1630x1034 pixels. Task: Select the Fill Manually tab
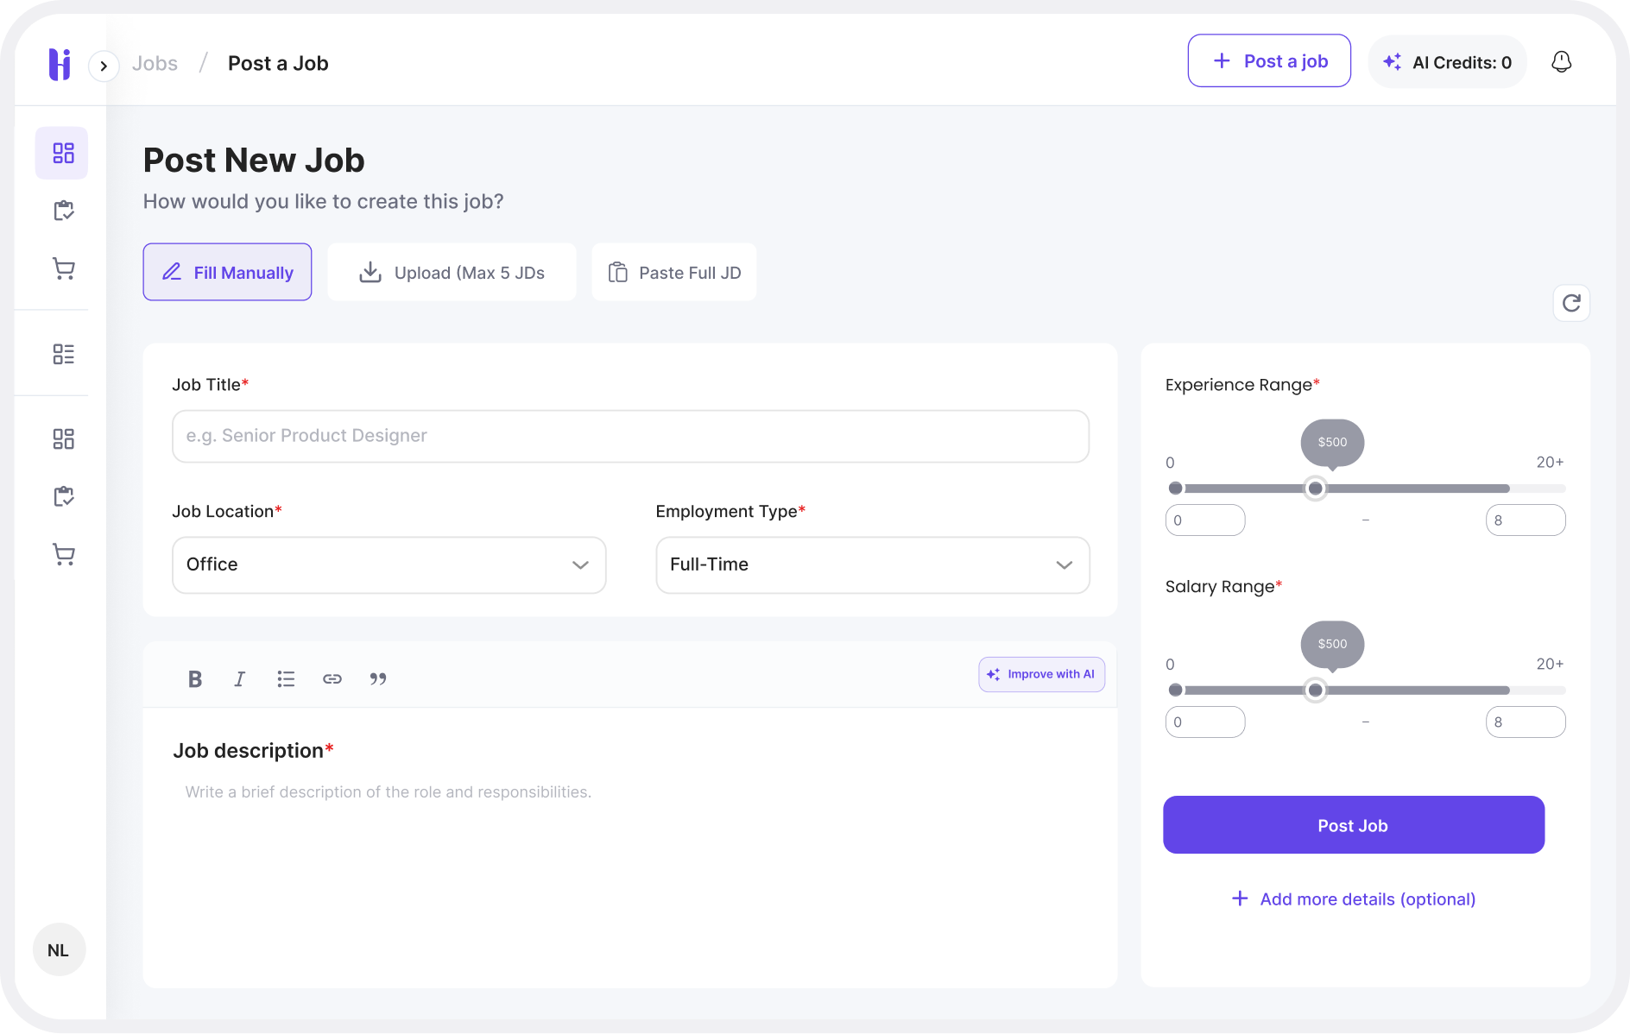pos(227,273)
